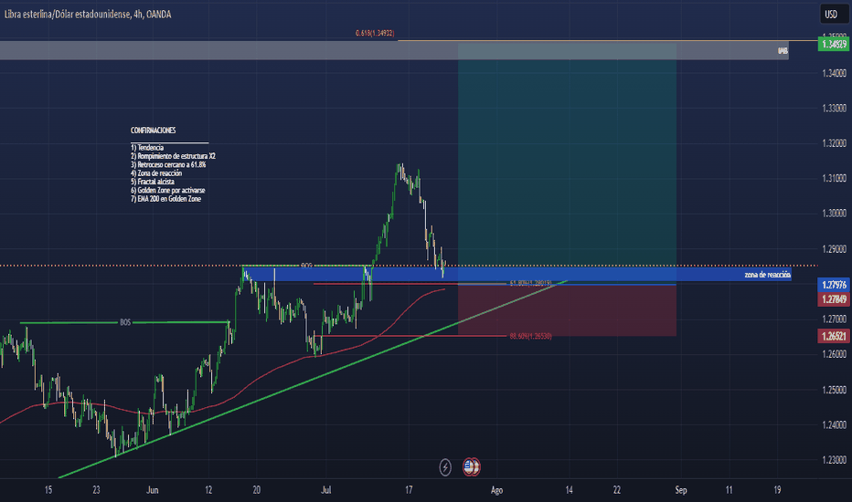Click the Jun date on time axis
The width and height of the screenshot is (852, 502).
pyautogui.click(x=152, y=490)
